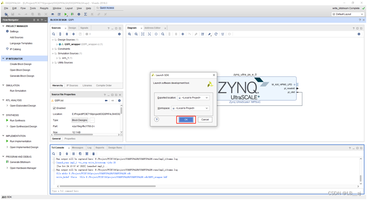This screenshot has height=200, width=367.
Task: Switch to the Address Editor tab
Action: [x=152, y=28]
